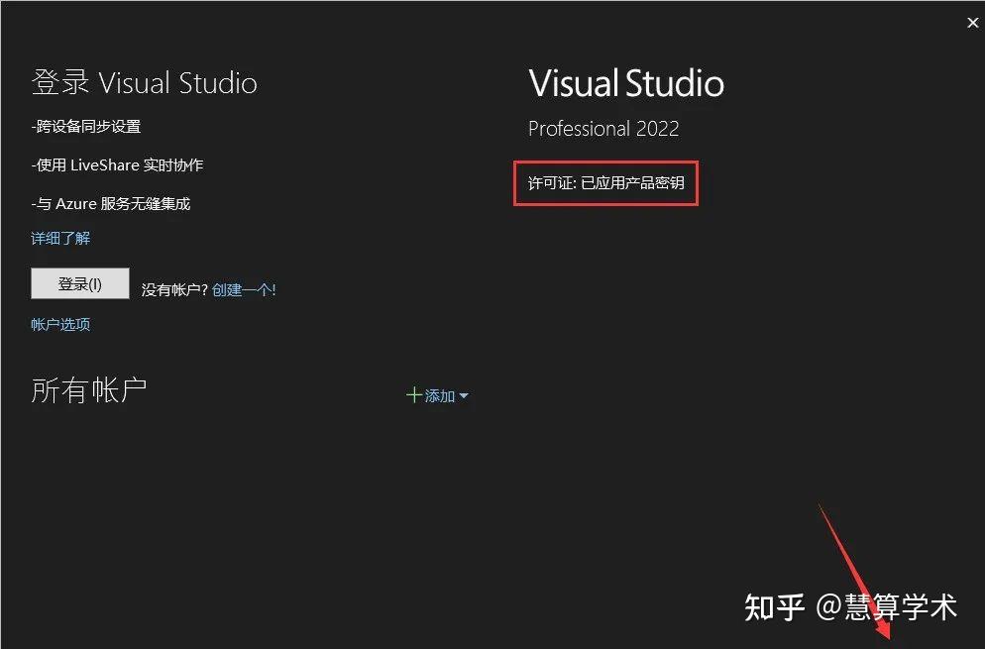985x649 pixels.
Task: Click the 详细了解 learn more link
Action: point(60,238)
